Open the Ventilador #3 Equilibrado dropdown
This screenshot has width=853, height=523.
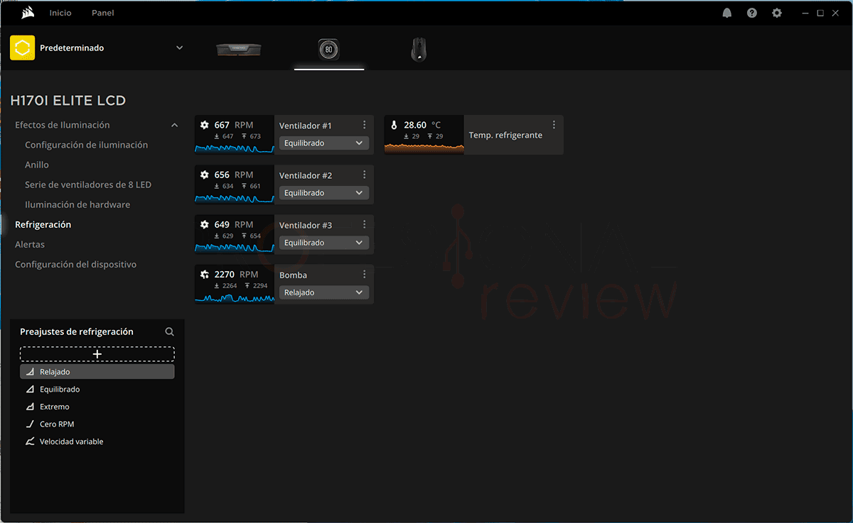click(324, 243)
